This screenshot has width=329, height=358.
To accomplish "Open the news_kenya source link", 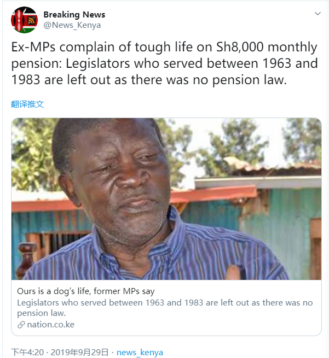I will [x=140, y=353].
